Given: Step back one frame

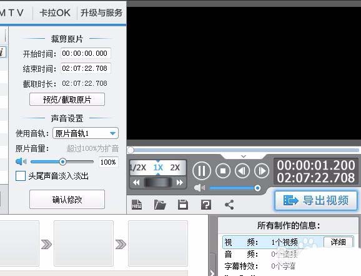Looking at the screenshot, I should pyautogui.click(x=242, y=171).
